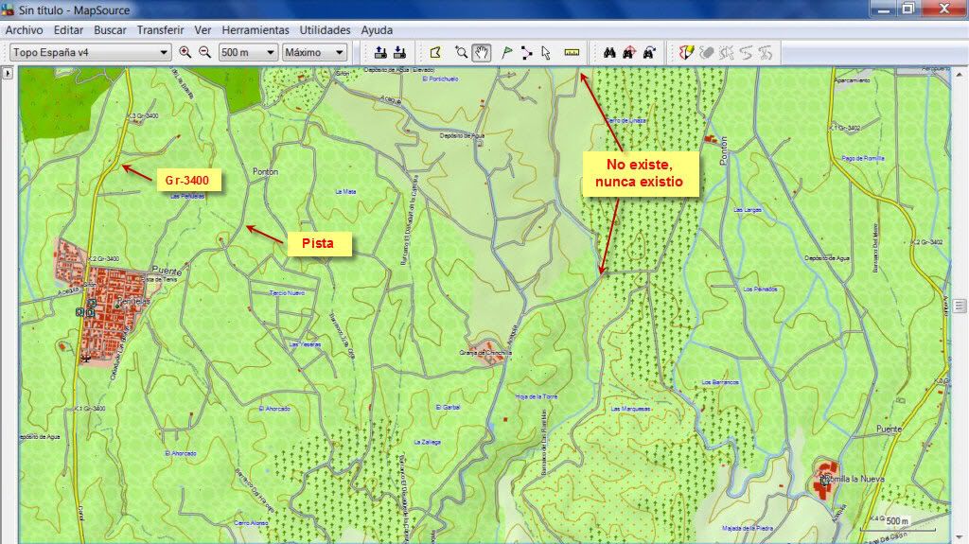Viewport: 969px width, 544px height.
Task: Minimize the MapSource window
Action: click(885, 9)
